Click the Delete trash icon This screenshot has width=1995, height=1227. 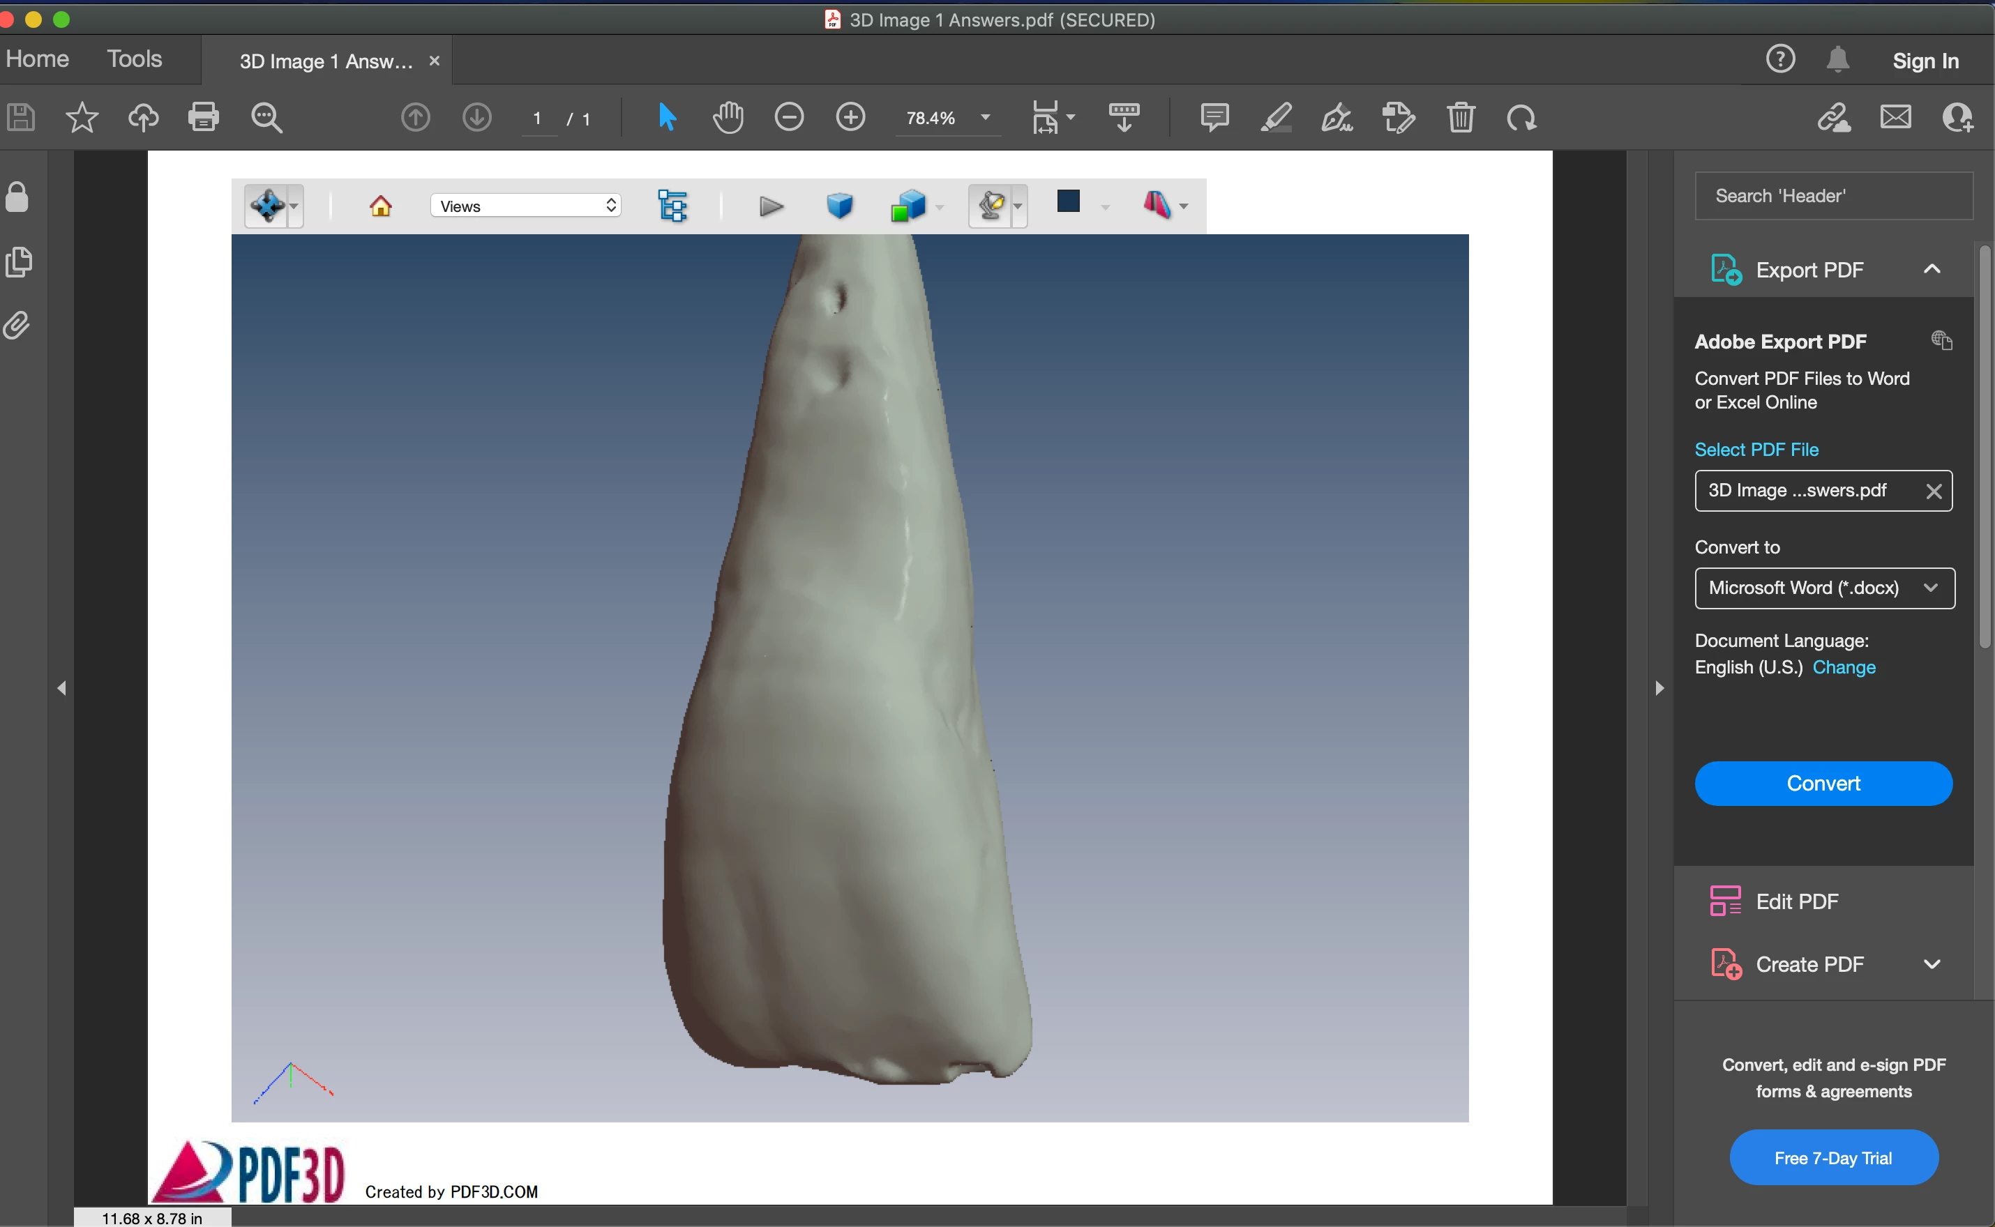tap(1460, 118)
